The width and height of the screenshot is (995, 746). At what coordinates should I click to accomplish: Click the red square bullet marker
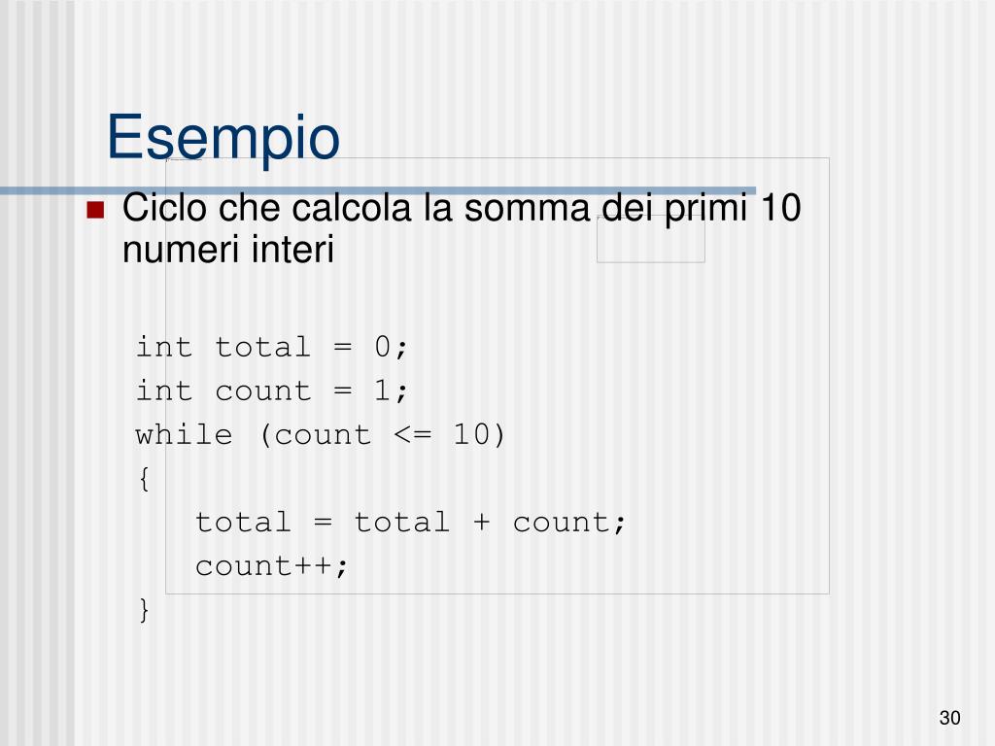95,210
